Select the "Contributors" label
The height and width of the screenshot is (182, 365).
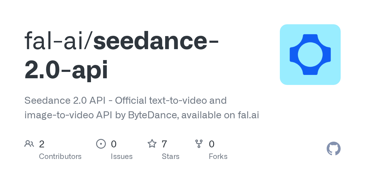(x=60, y=157)
